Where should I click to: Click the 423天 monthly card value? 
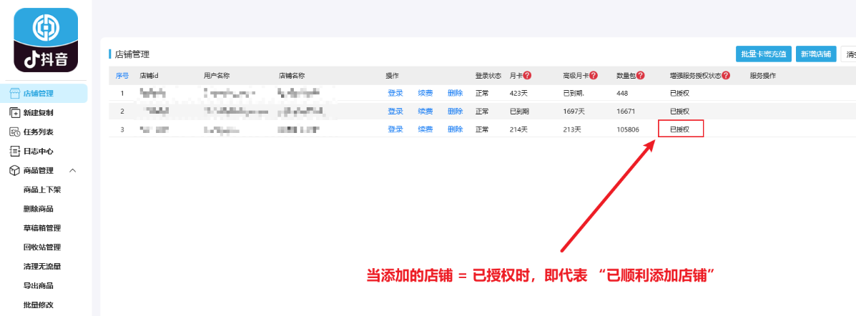pos(518,94)
